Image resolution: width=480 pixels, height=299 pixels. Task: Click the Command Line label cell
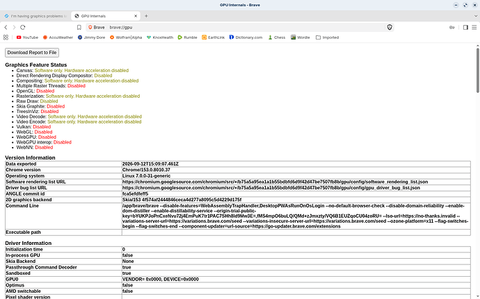point(63,216)
